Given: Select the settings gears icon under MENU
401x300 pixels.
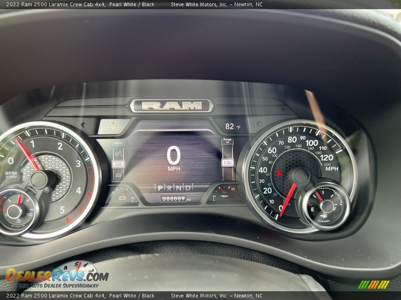Looking at the screenshot, I should (118, 154).
